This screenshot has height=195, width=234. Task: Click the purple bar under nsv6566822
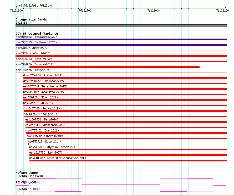121,39
